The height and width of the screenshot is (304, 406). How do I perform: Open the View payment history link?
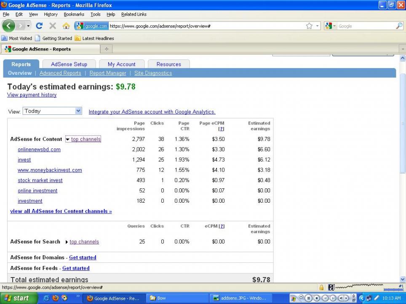click(32, 95)
